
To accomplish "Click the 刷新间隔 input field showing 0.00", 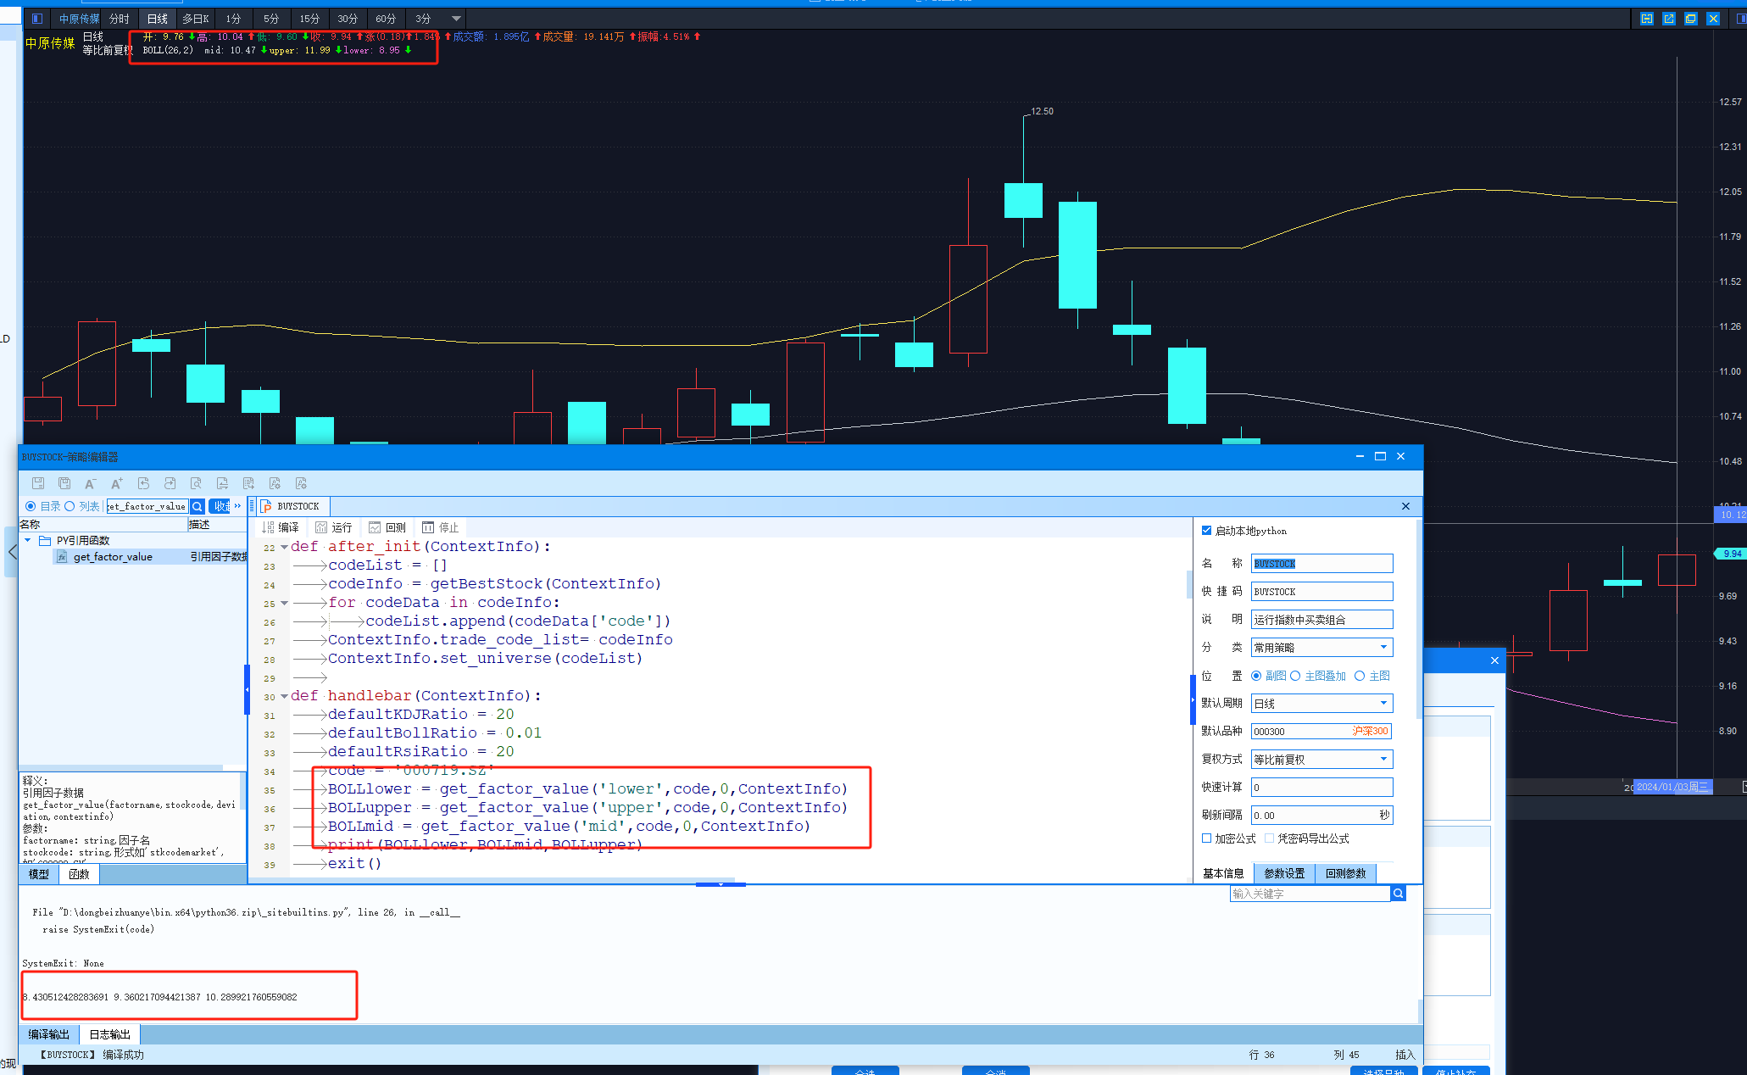I will pos(1321,816).
